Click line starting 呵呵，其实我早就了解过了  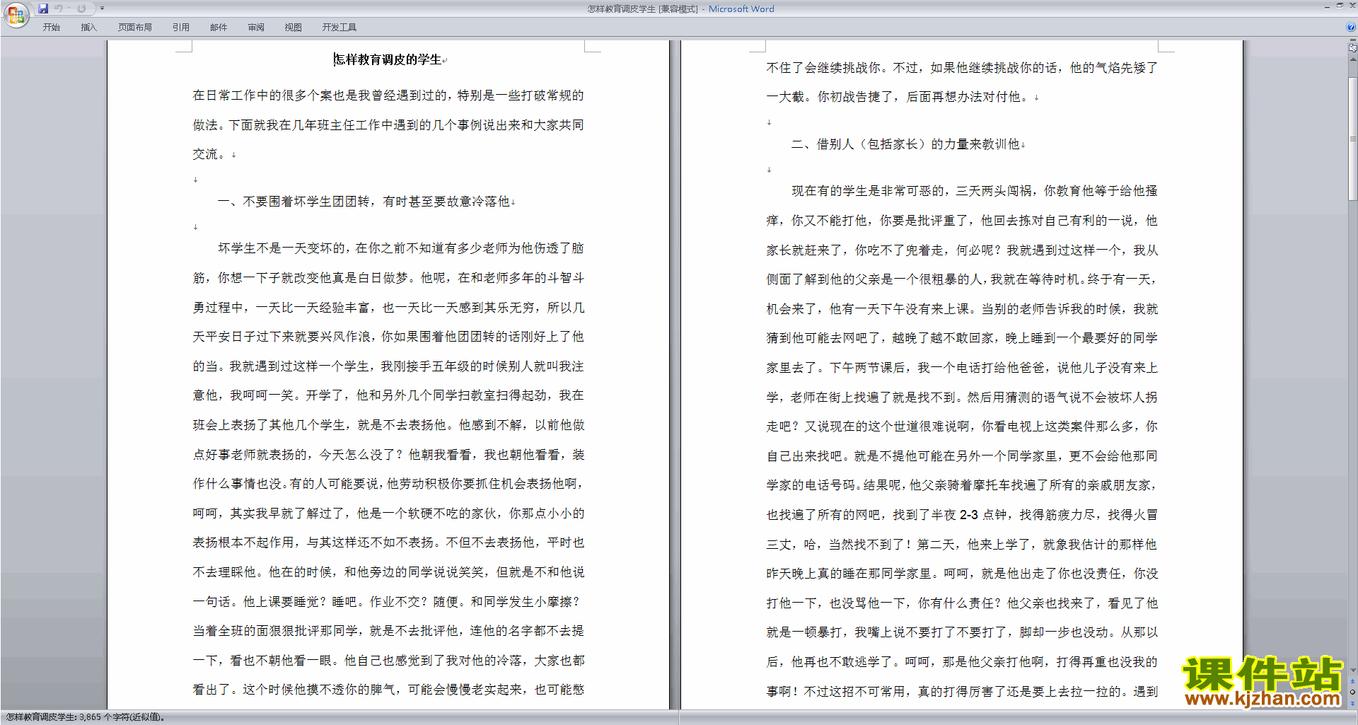point(388,514)
